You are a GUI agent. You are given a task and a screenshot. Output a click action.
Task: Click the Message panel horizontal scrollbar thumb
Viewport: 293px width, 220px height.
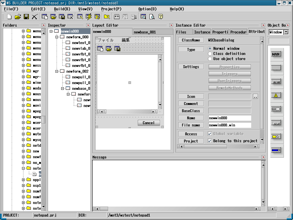(x=104, y=209)
